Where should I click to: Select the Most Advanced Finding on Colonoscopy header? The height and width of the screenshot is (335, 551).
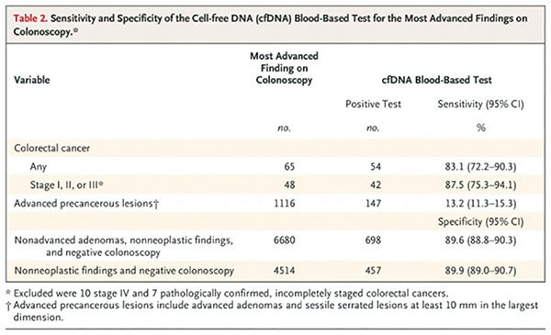tap(284, 68)
